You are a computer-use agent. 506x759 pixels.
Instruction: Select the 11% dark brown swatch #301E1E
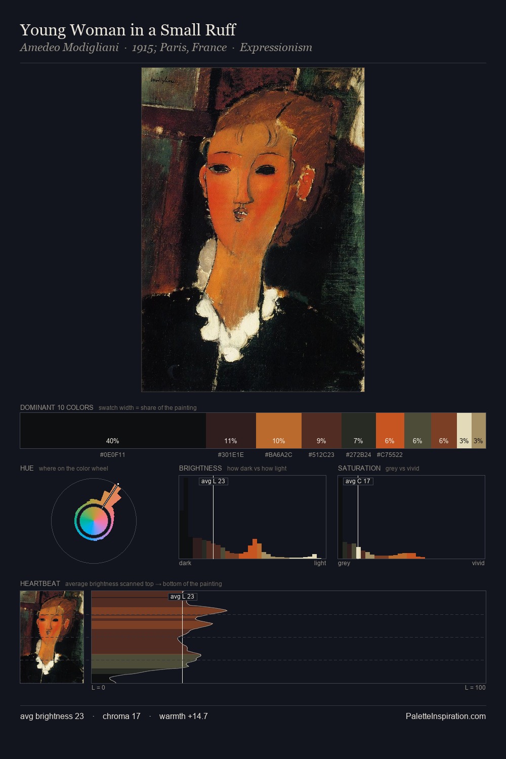pyautogui.click(x=231, y=431)
